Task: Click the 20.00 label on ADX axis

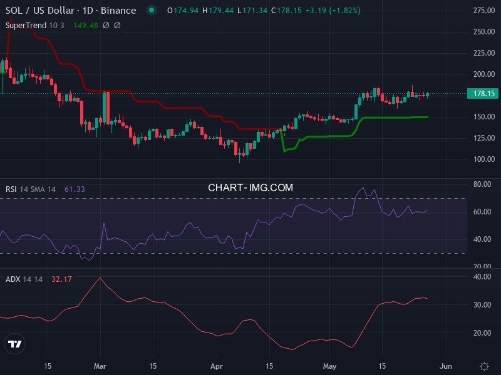Action: tap(482, 333)
